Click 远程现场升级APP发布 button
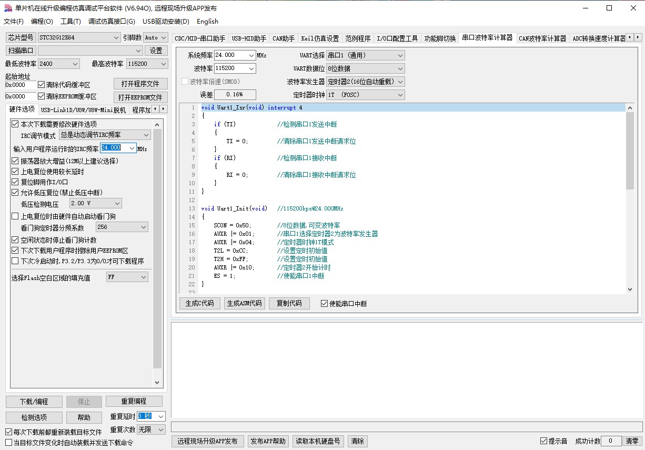This screenshot has height=450, width=645. point(207,441)
